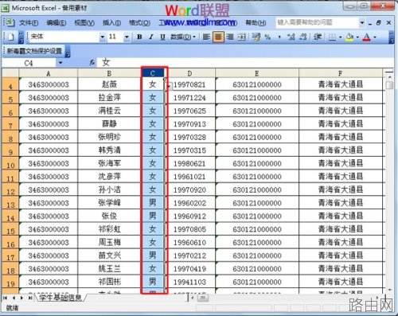
Task: Align text left in the toolbar
Action: [x=206, y=37]
